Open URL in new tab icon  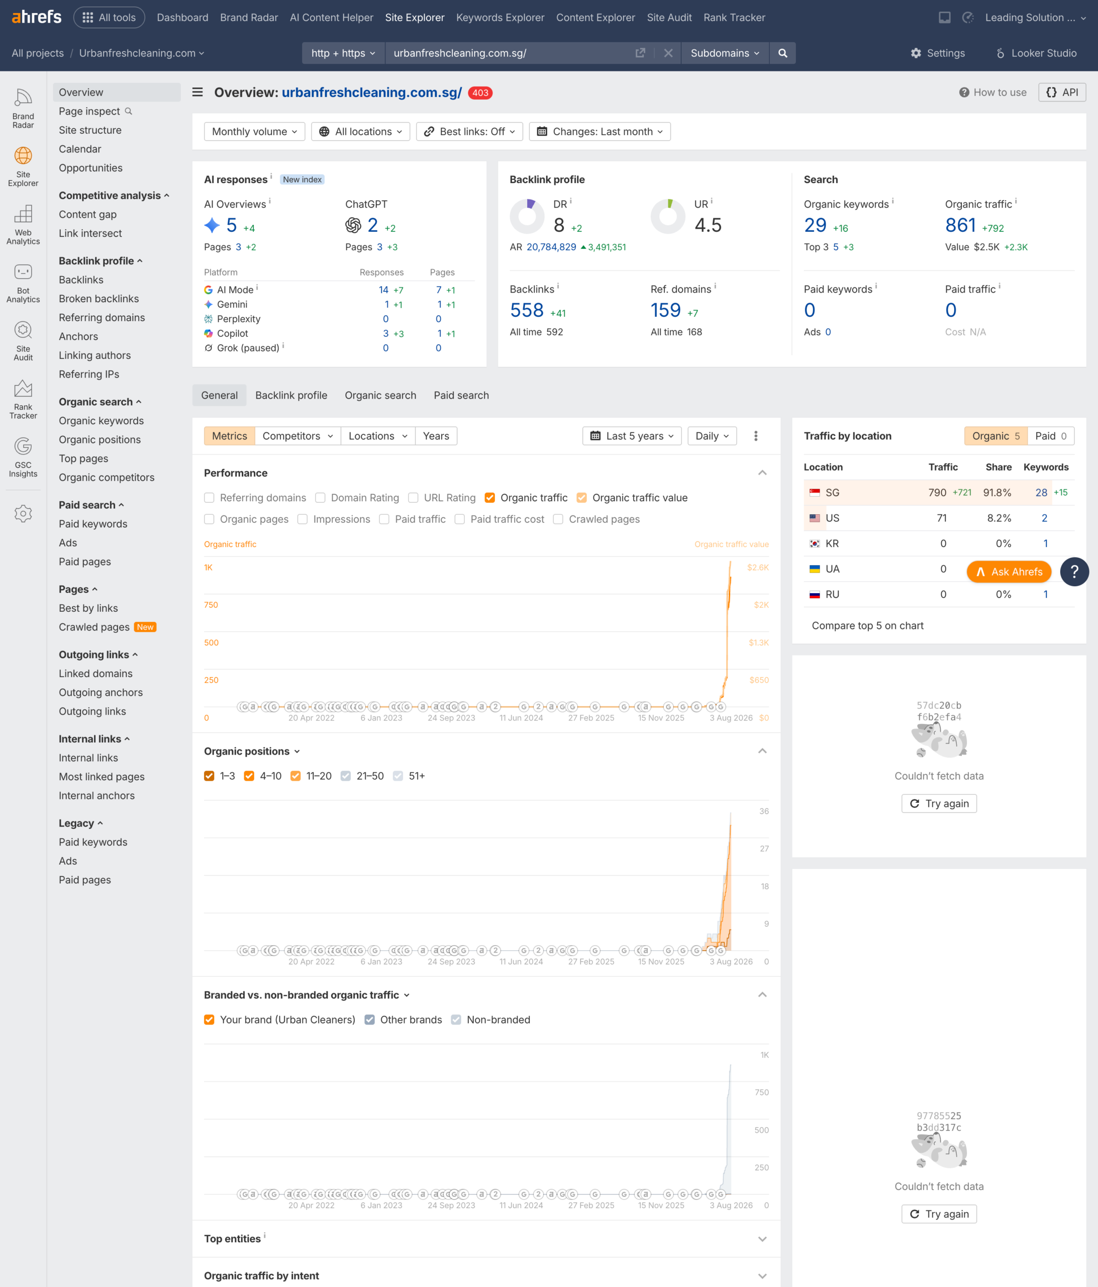[x=640, y=53]
